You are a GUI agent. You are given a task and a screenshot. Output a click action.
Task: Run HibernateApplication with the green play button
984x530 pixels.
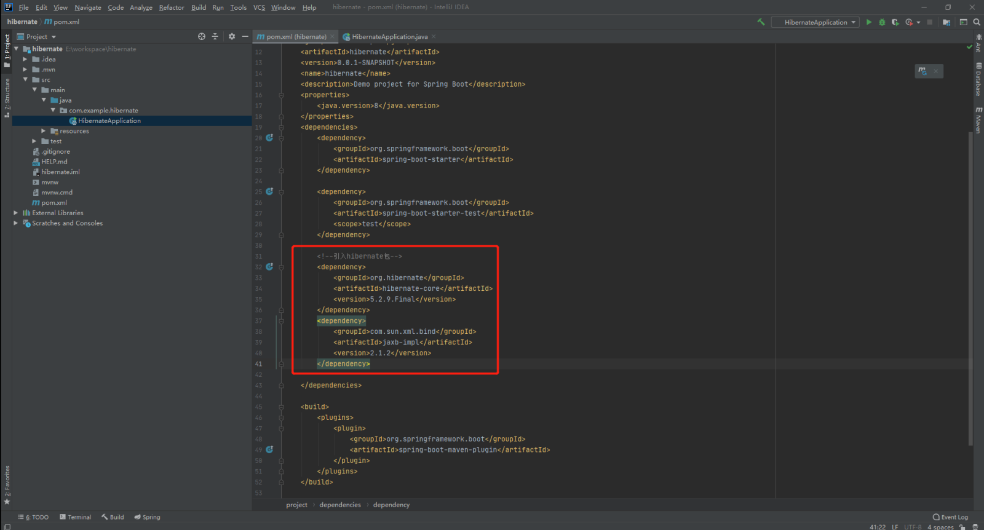tap(868, 22)
